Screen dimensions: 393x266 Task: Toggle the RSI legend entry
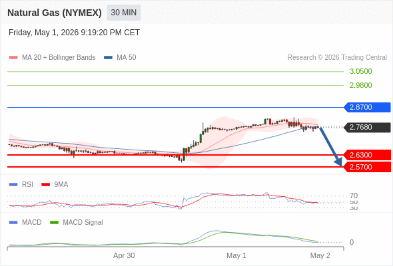point(21,184)
